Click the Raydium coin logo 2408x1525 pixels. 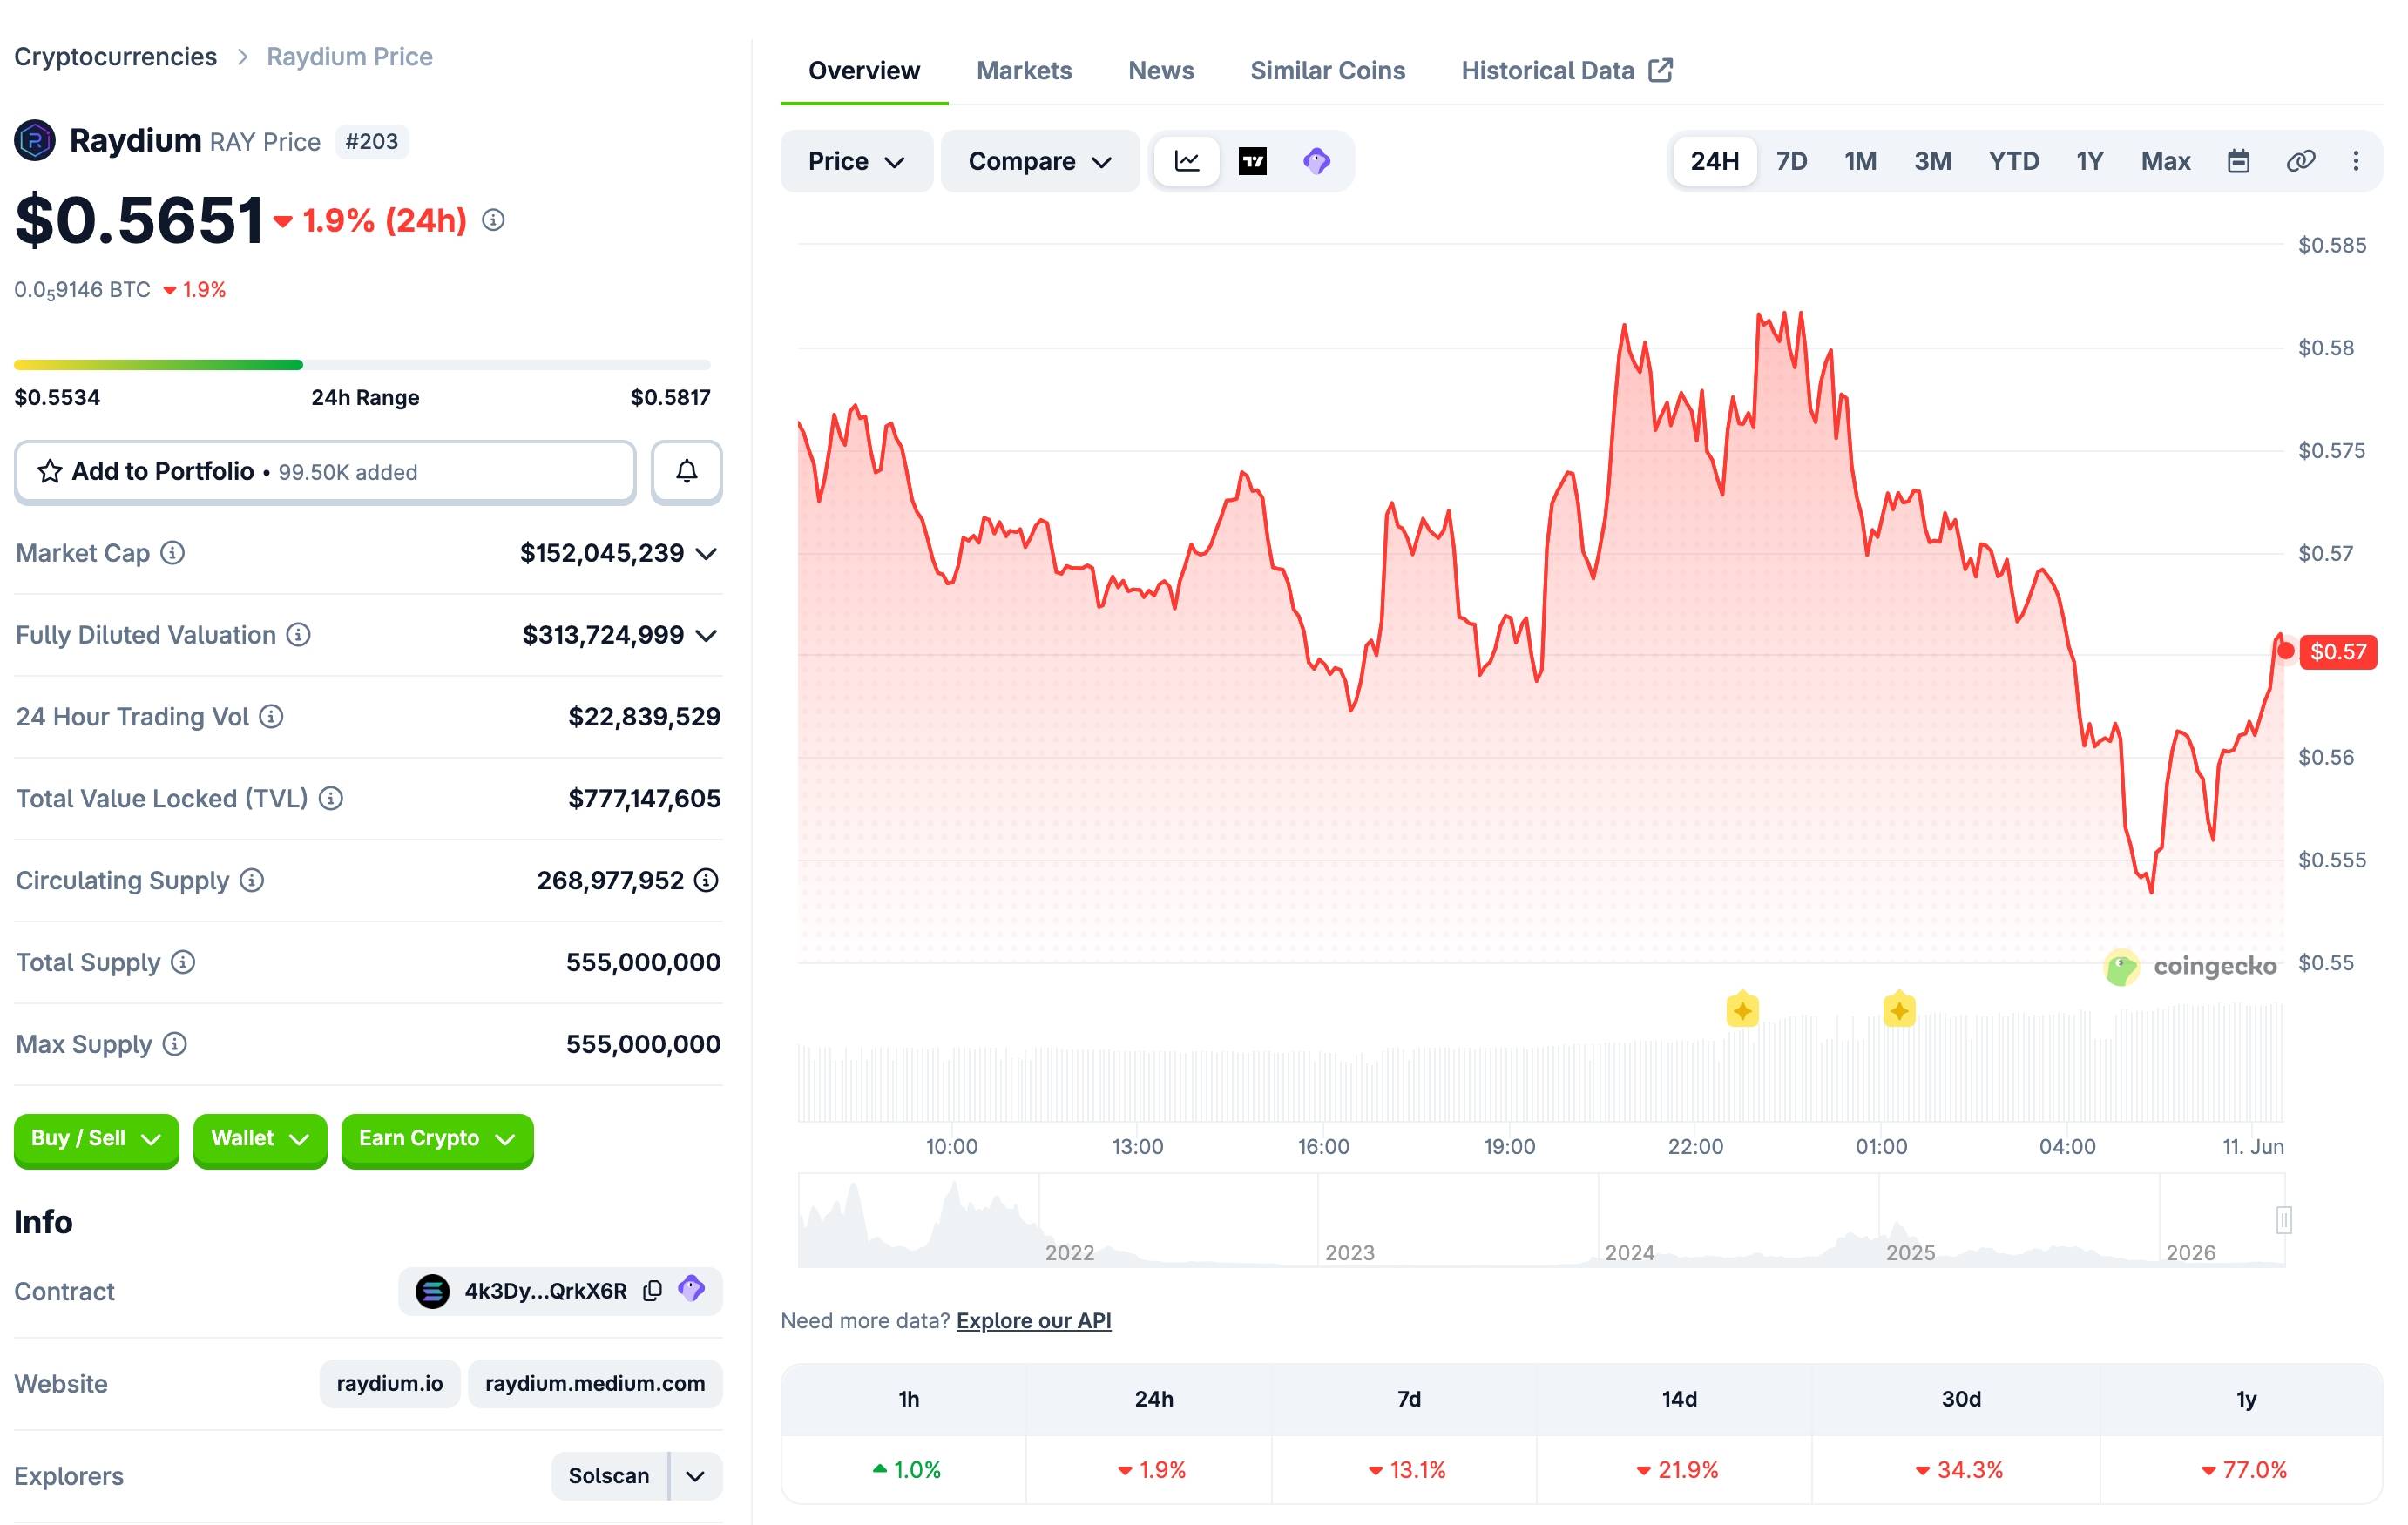(x=35, y=140)
